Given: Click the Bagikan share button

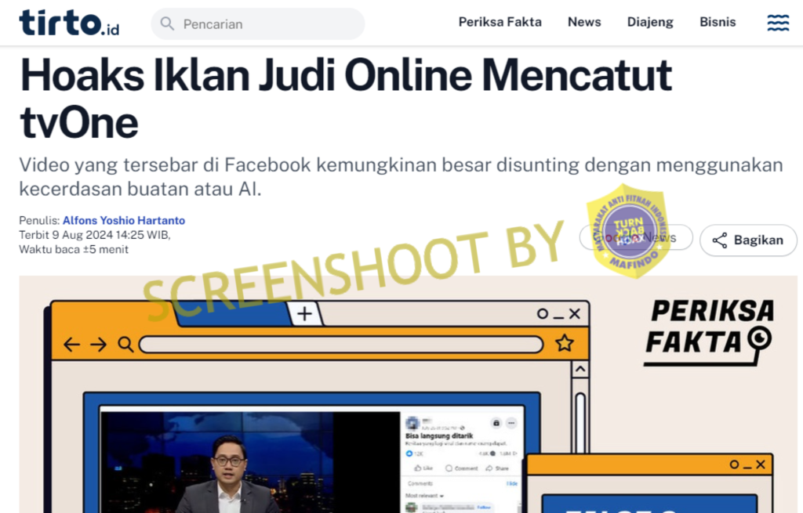Looking at the screenshot, I should click(x=748, y=240).
